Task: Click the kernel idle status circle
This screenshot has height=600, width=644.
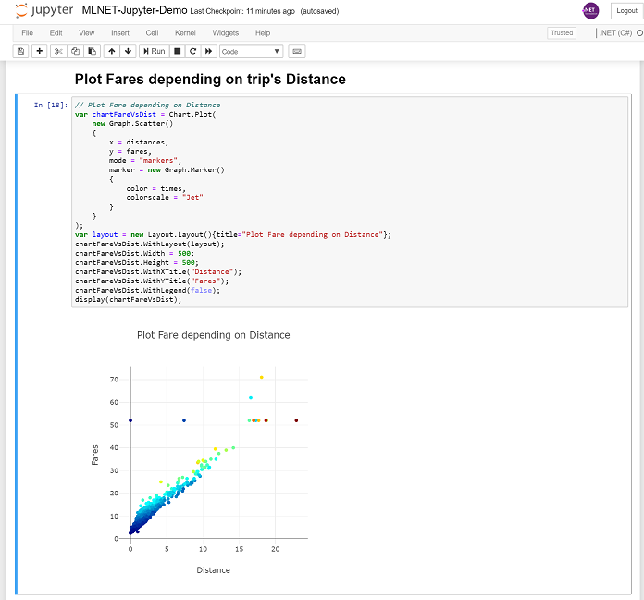Action: point(640,33)
